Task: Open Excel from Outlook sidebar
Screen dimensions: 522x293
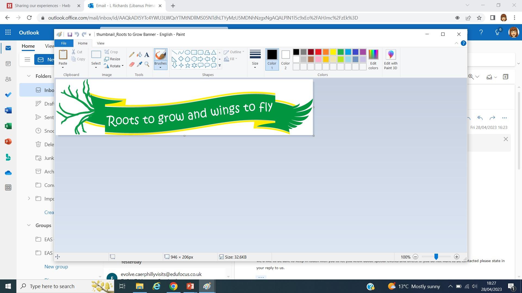Action: (8, 126)
